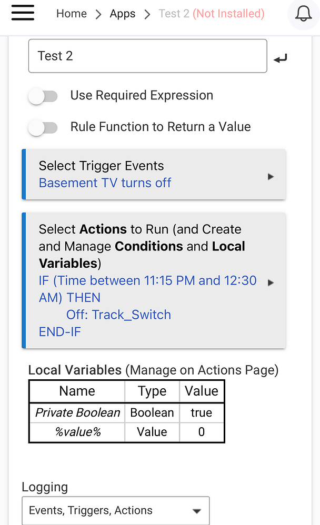Image resolution: width=320 pixels, height=525 pixels.
Task: Turn on the Use Required Expression switch
Action: tap(43, 96)
